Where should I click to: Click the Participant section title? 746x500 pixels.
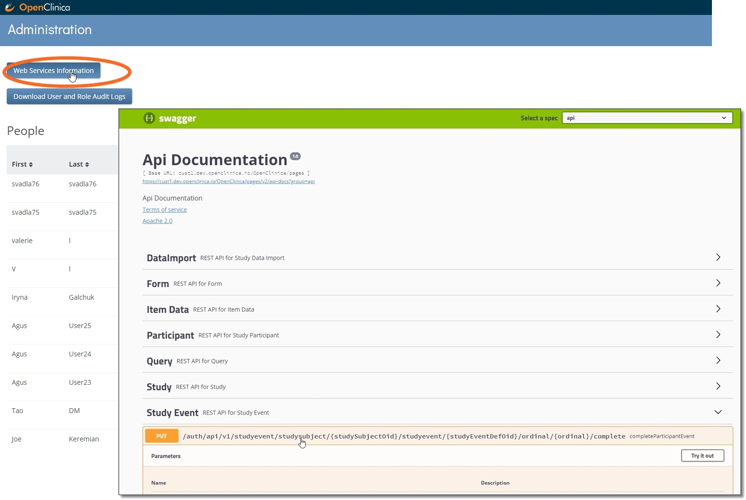coord(170,336)
